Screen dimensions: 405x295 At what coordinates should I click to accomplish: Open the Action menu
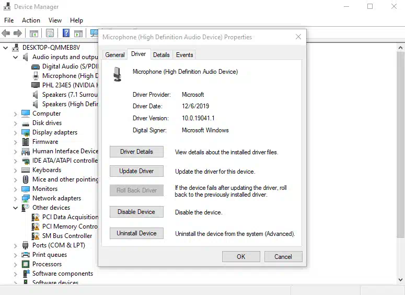click(x=31, y=20)
